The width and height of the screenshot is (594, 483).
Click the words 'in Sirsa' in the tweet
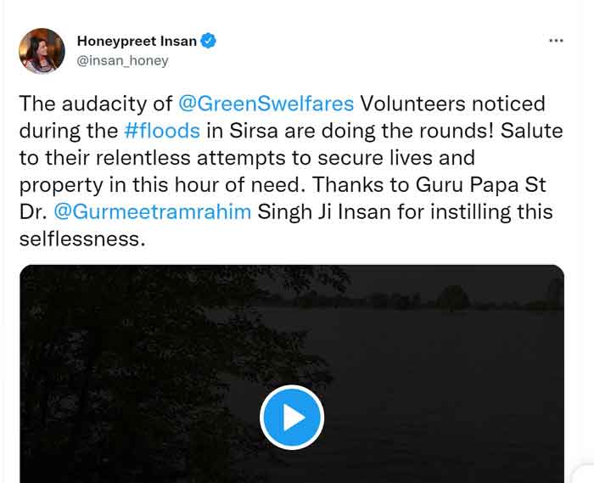click(x=243, y=131)
